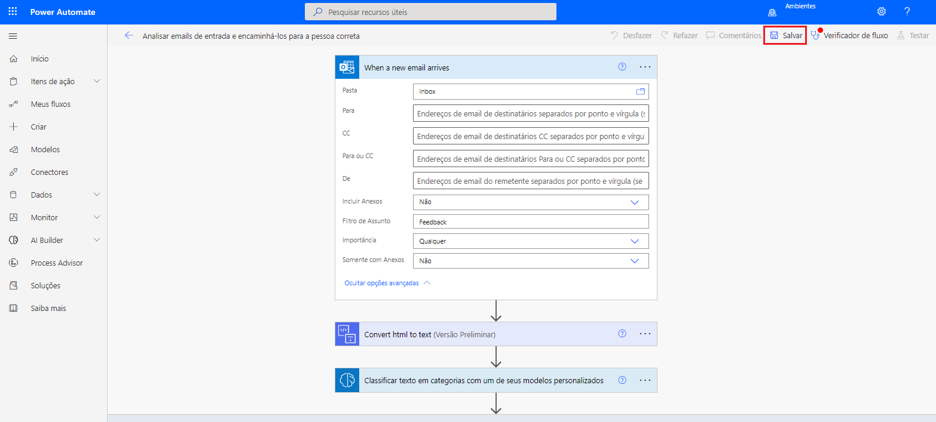Open the ellipsis menu of Convert html to text
Image resolution: width=936 pixels, height=422 pixels.
point(645,334)
